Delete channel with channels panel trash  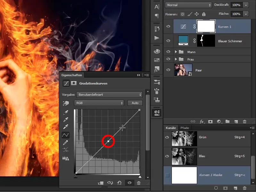coord(244,188)
